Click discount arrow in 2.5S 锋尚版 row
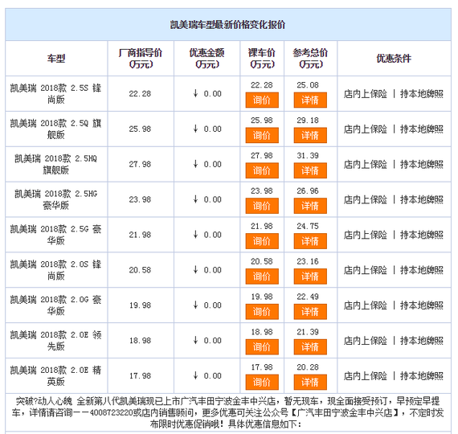Screen dimensions: 458x434 pos(195,93)
